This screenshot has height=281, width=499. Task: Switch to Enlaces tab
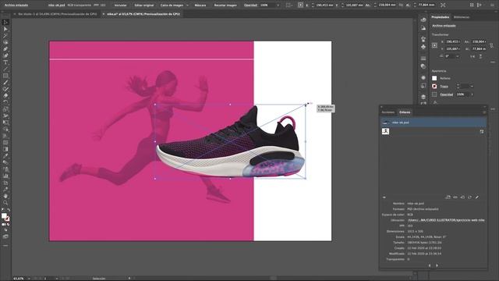coord(405,112)
